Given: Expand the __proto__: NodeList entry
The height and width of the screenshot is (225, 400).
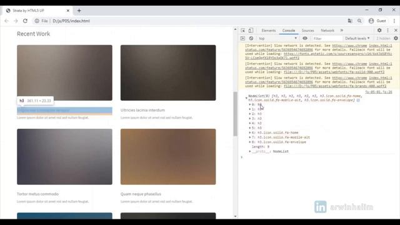Looking at the screenshot, I should [x=250, y=151].
